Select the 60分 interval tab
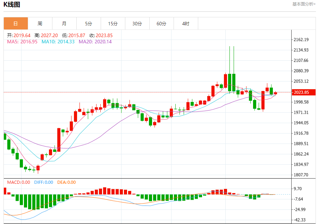This screenshot has height=224, width=318. coord(161,24)
